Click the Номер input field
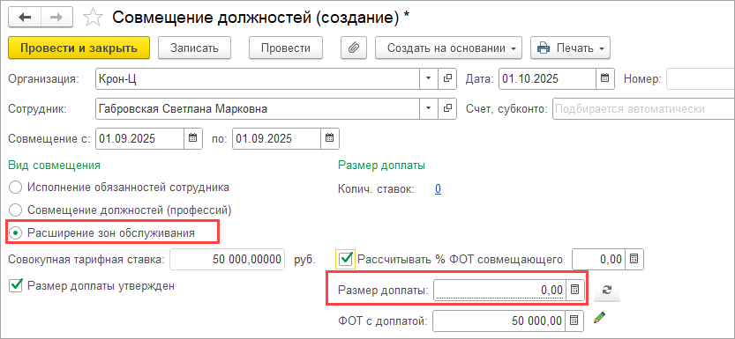The height and width of the screenshot is (339, 735). coord(701,78)
